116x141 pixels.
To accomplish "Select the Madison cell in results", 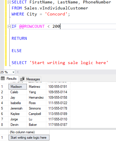I will pos(18,87).
